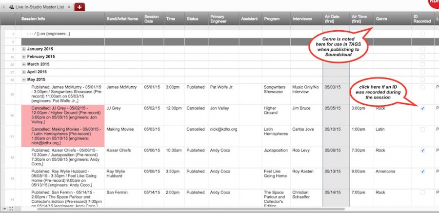Screen dimensions: 439x213
Task: Expand the January 2015 group
Action: click(x=24, y=49)
